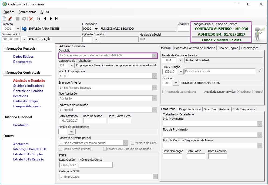Open the Salários e Indicadores link
The height and width of the screenshot is (185, 268).
[x=29, y=86]
